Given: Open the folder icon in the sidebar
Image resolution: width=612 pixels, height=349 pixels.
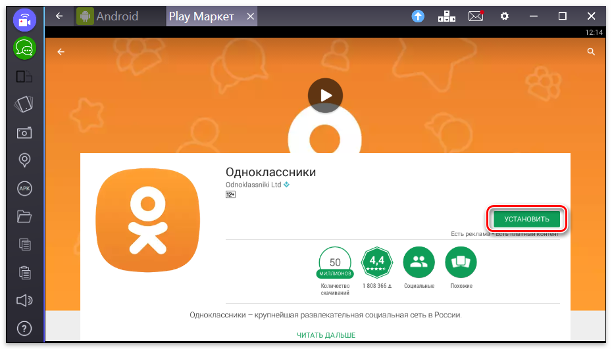Looking at the screenshot, I should [24, 216].
